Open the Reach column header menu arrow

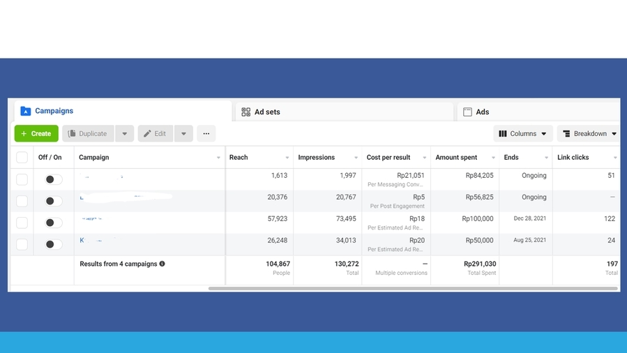(x=287, y=158)
